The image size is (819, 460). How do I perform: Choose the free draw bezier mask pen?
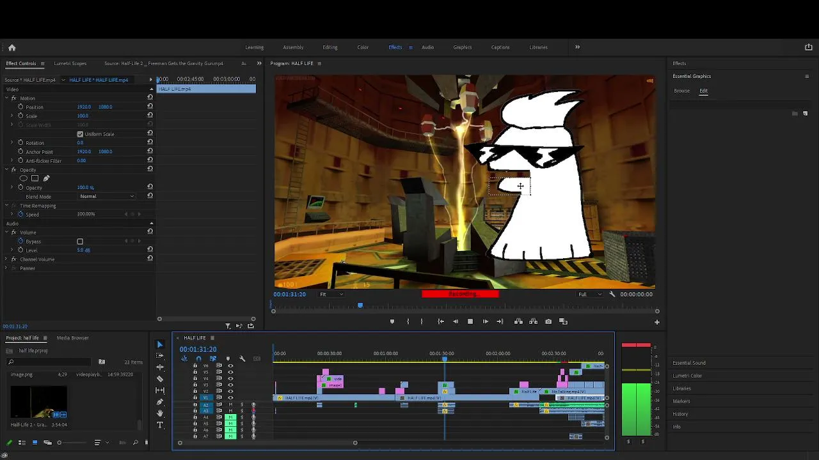tap(46, 178)
